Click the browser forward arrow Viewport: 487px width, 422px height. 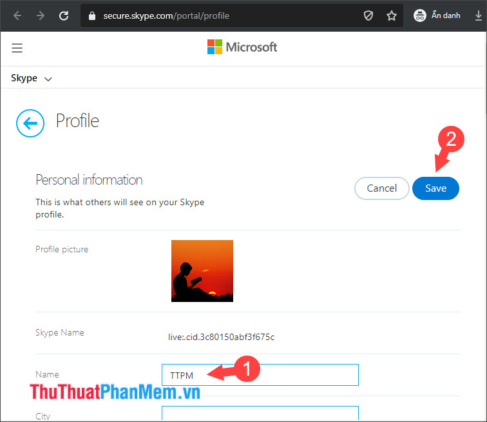(x=41, y=15)
